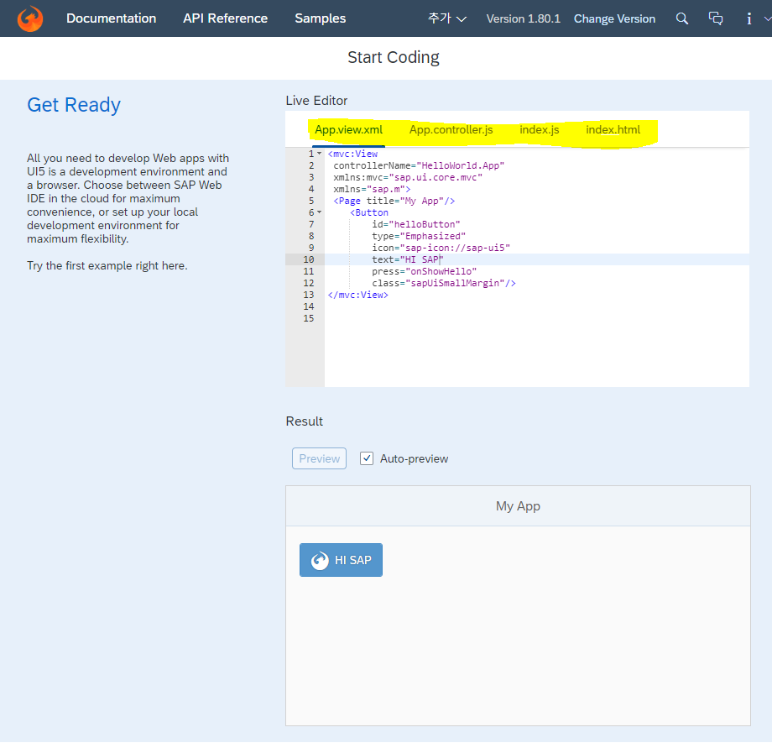Image resolution: width=772 pixels, height=743 pixels.
Task: Click the xmlns="sap.m"> code line
Action: tap(372, 189)
